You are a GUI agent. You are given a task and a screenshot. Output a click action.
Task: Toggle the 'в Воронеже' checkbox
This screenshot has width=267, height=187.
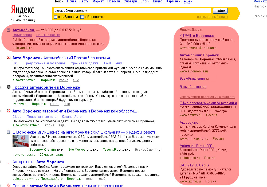coord(82,17)
